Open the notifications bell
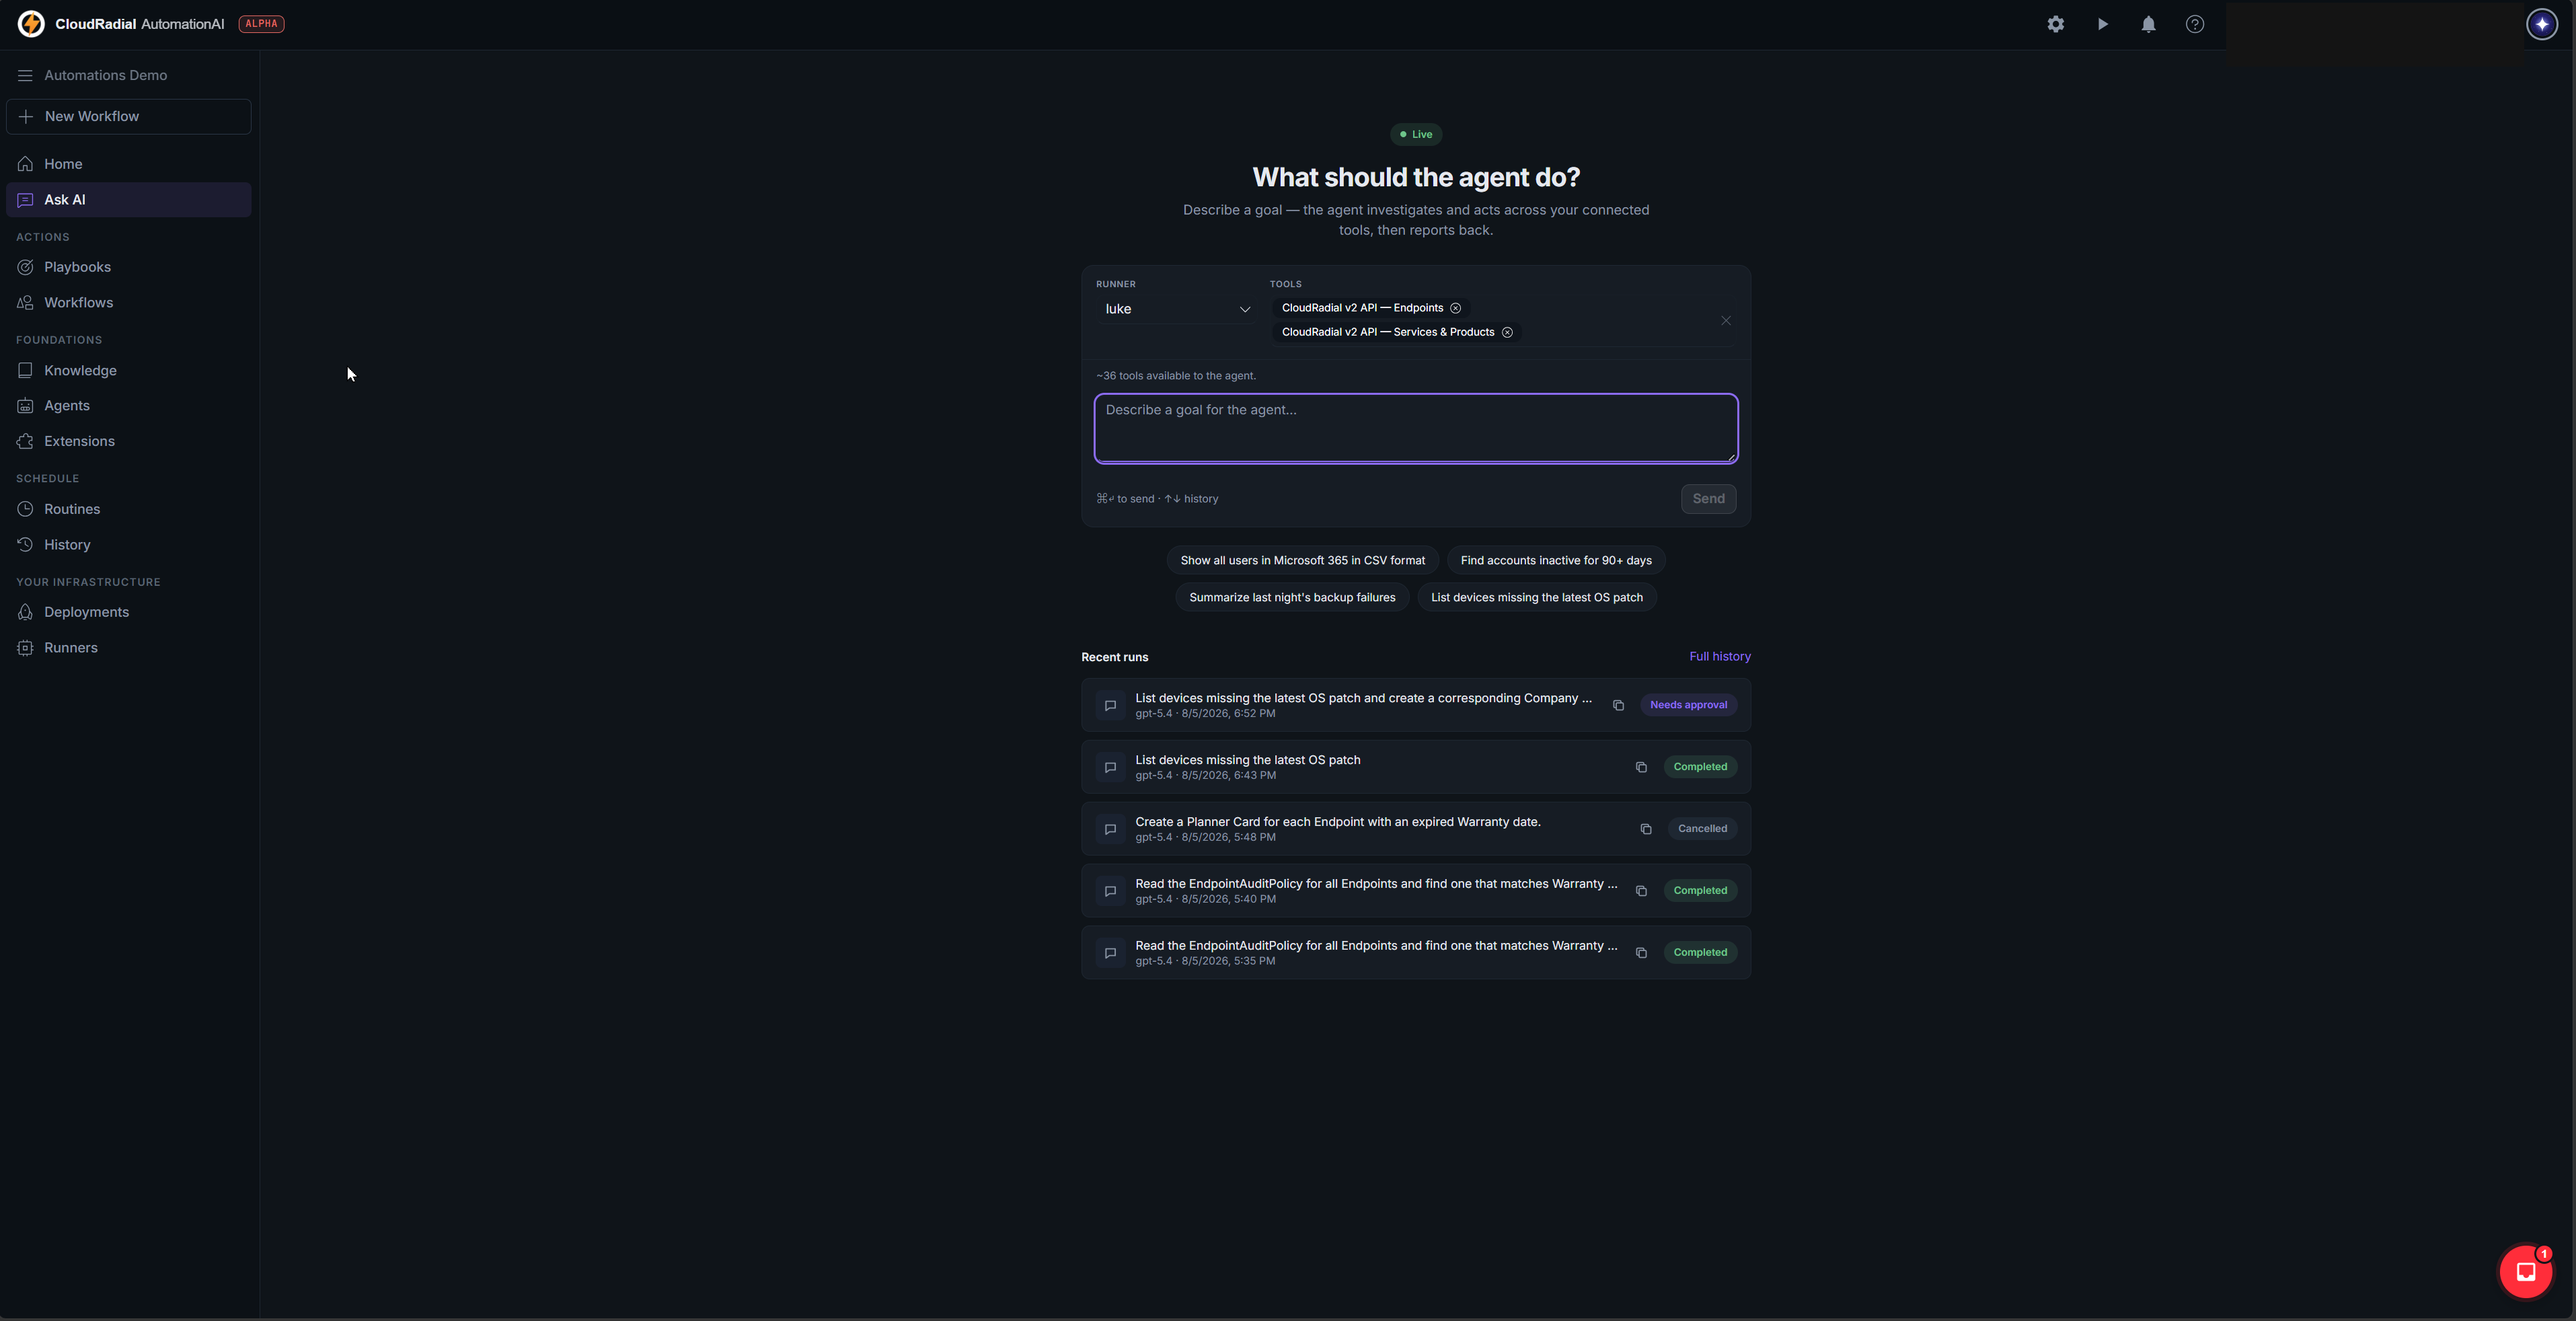This screenshot has height=1321, width=2576. [2148, 24]
